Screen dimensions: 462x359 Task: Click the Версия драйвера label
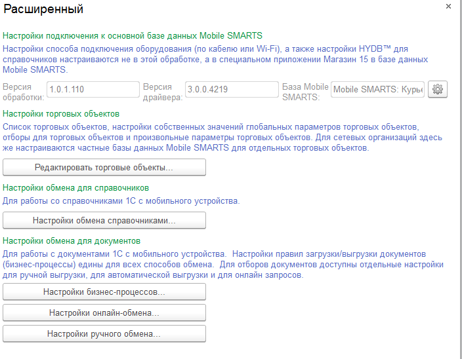click(163, 92)
